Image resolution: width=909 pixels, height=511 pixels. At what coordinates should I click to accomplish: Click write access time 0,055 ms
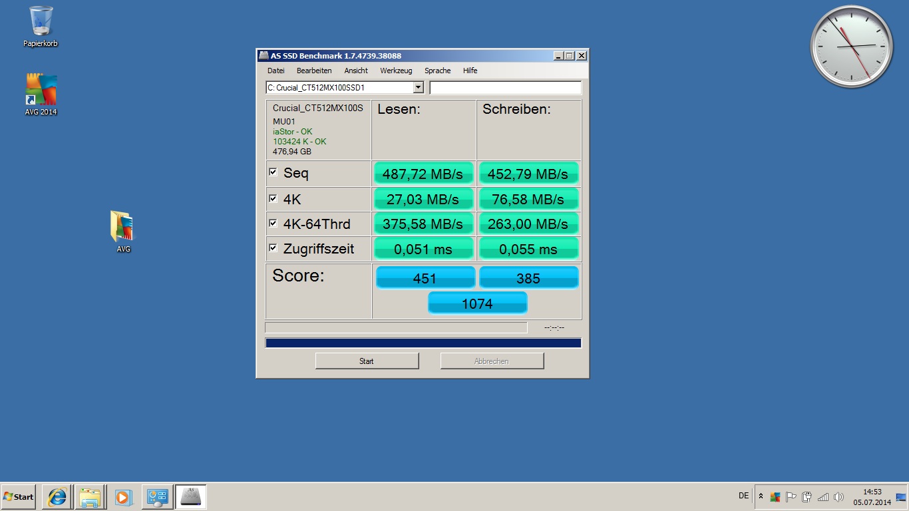[528, 249]
